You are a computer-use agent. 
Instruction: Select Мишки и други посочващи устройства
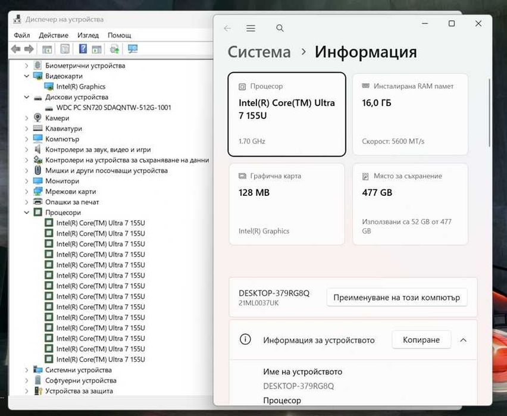click(107, 170)
